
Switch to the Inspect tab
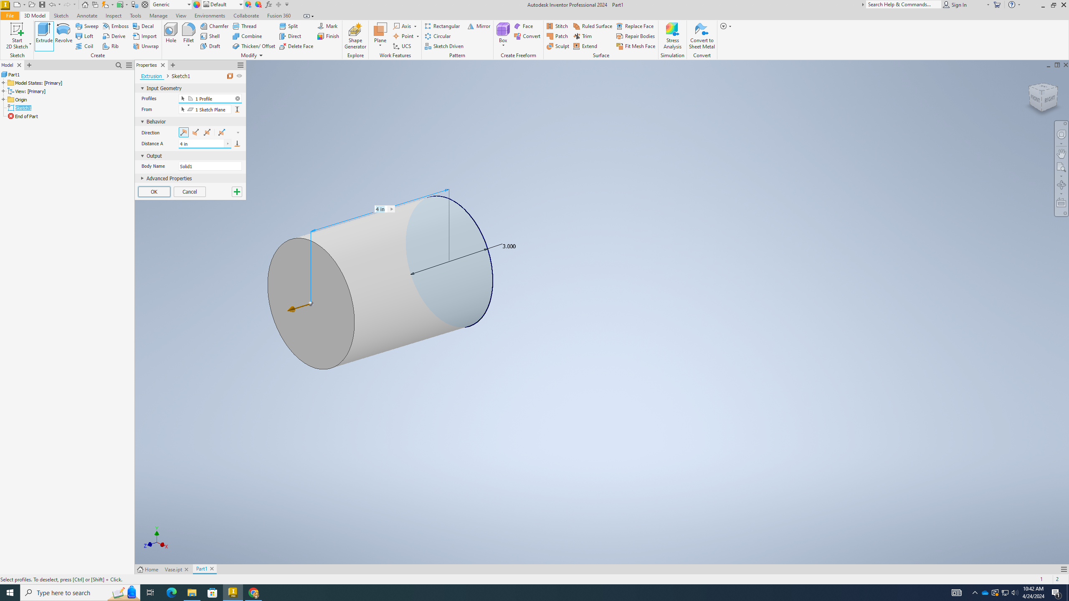(114, 15)
